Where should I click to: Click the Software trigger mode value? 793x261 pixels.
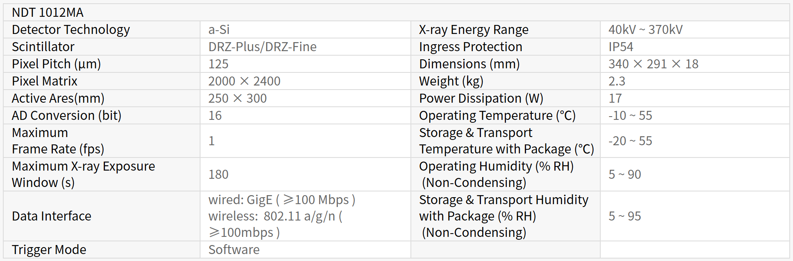pyautogui.click(x=234, y=250)
